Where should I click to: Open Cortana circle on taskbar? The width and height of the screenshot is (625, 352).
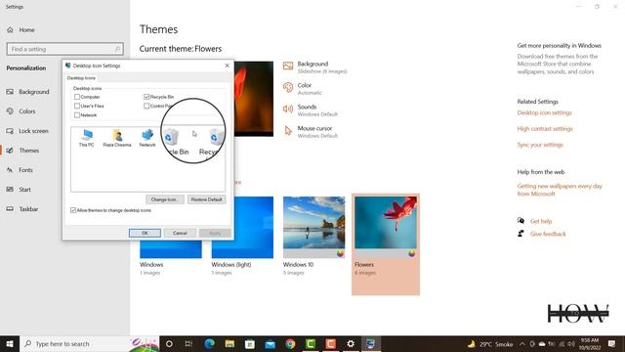(169, 343)
